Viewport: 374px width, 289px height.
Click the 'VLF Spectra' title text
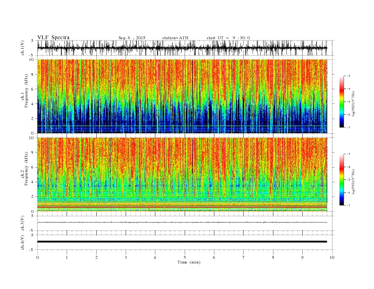(53, 37)
